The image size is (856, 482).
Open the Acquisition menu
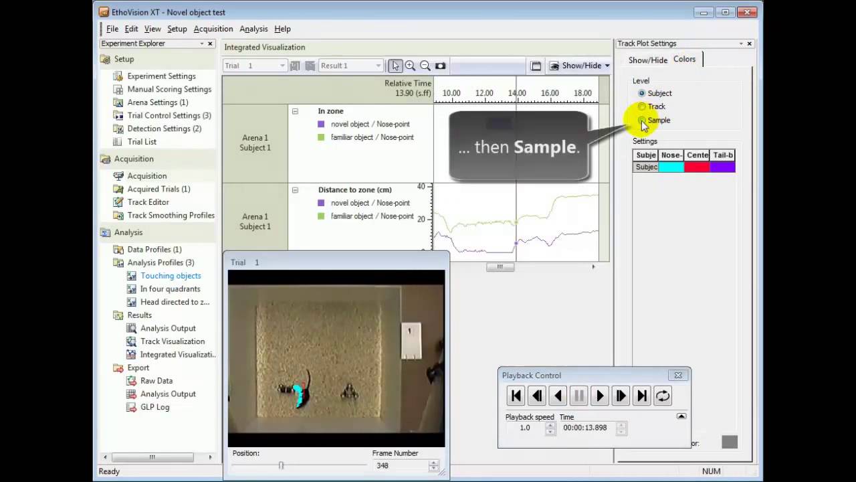[x=213, y=29]
